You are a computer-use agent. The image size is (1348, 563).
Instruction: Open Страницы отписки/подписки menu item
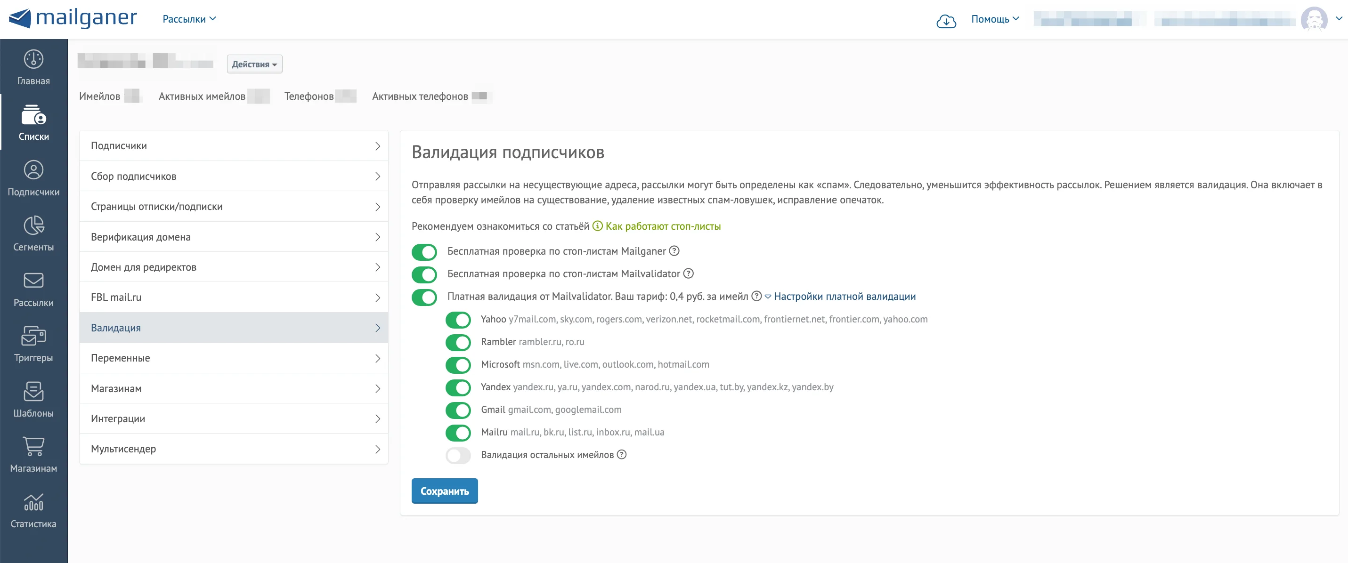point(234,207)
